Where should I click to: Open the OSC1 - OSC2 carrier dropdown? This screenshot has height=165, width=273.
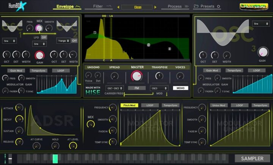click(x=115, y=88)
